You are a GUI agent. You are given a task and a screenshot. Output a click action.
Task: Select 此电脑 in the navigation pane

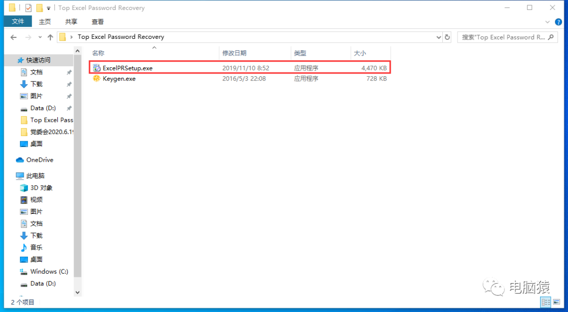pos(35,175)
